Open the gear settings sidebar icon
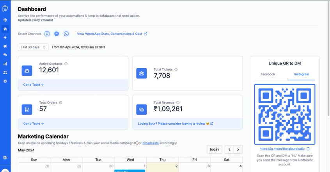The width and height of the screenshot is (330, 172). (5, 81)
